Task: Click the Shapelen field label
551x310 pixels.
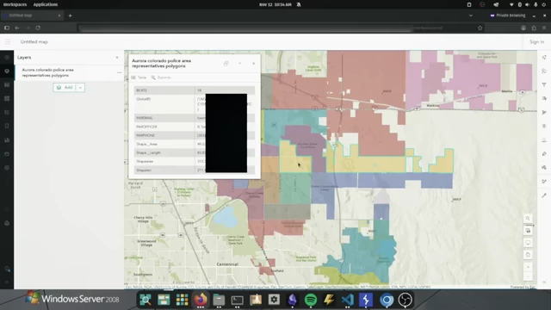Action: tap(144, 170)
